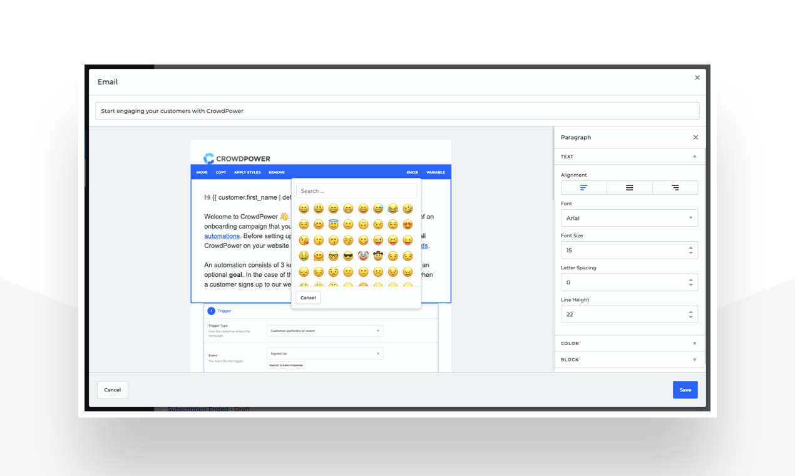
Task: Open the Arial font dropdown
Action: point(629,218)
